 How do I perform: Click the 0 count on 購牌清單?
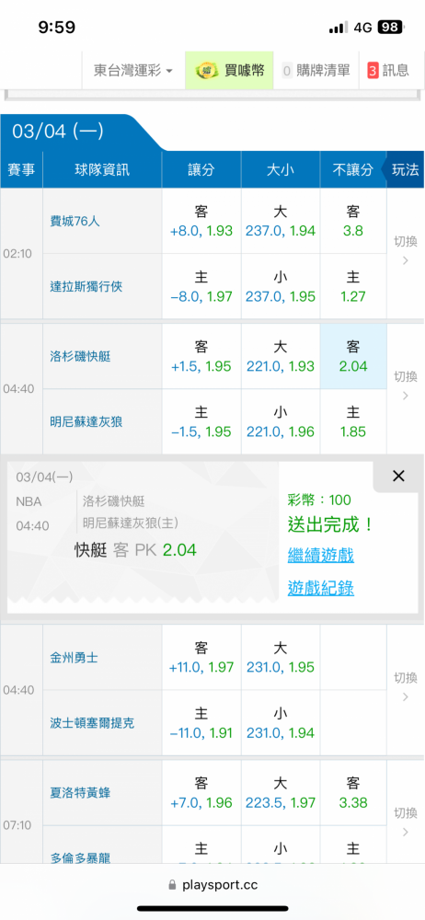point(287,71)
